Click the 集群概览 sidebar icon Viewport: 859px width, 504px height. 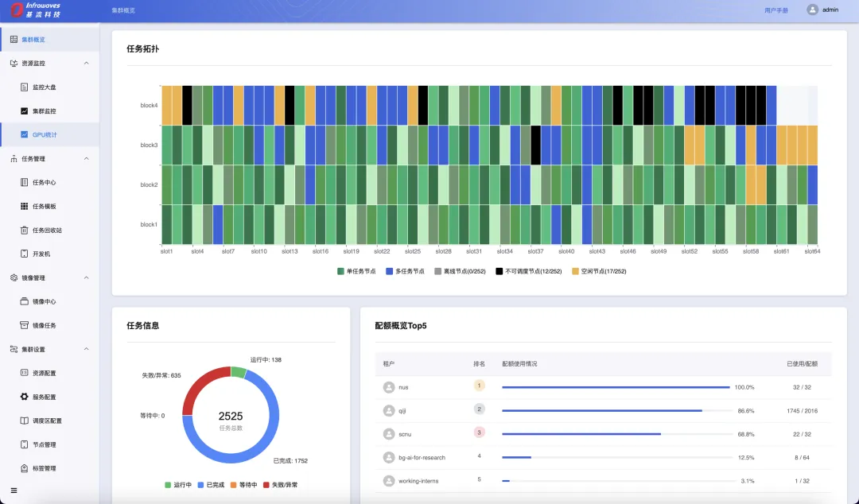point(14,40)
